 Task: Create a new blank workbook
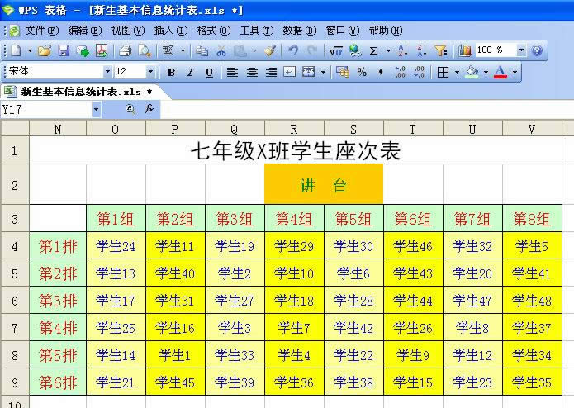click(16, 50)
